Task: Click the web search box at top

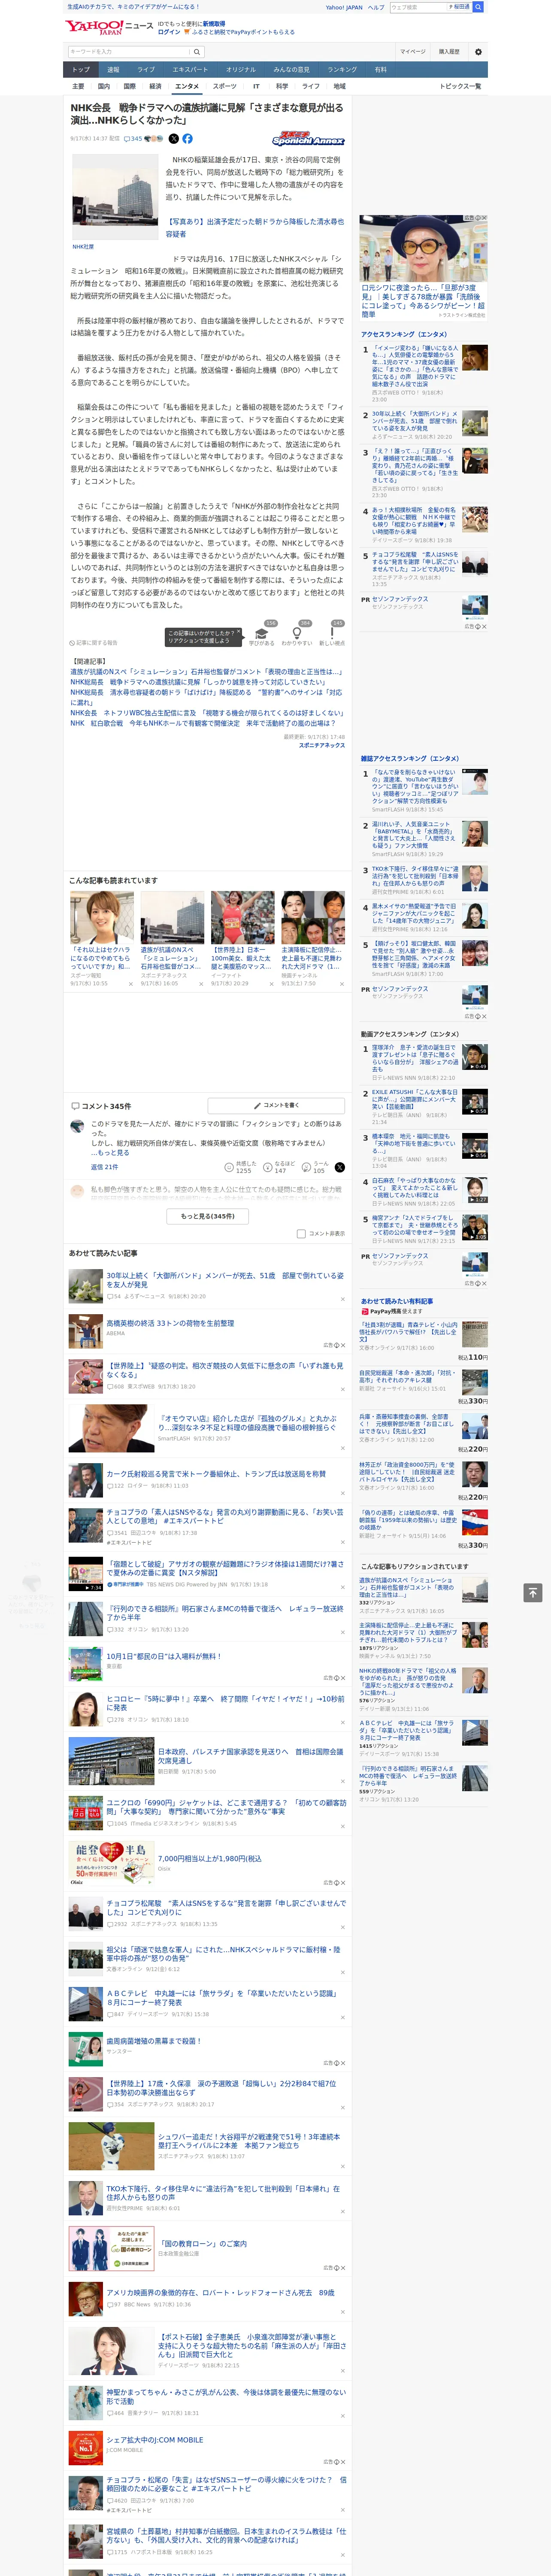Action: click(418, 7)
